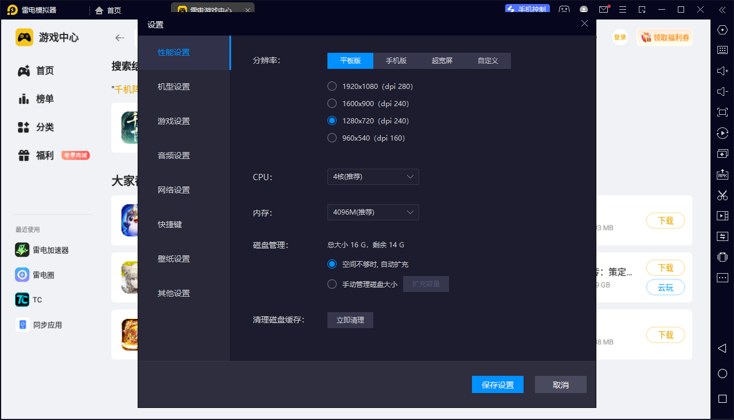734x420 pixels.
Task: Click the 扩充容量 button
Action: coord(426,284)
